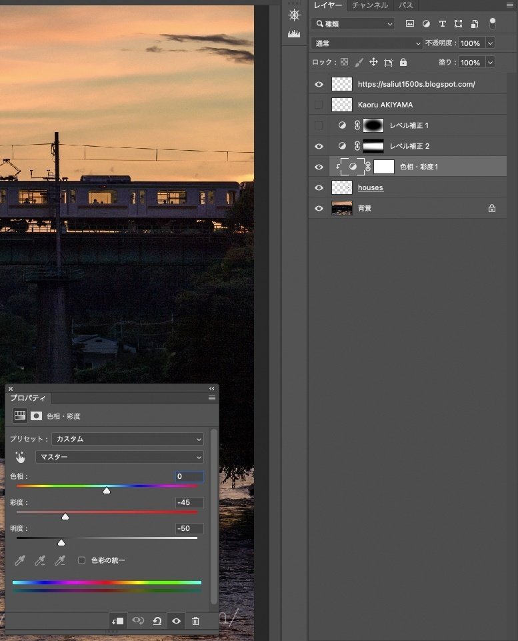The height and width of the screenshot is (641, 518).
Task: Open the navigator wheel panel icon
Action: [294, 15]
